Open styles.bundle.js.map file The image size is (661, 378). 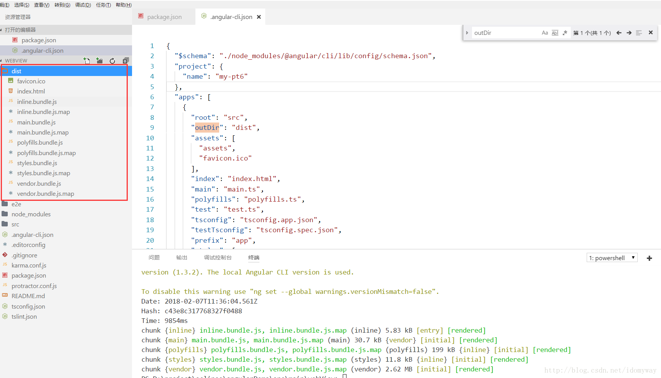coord(66,173)
